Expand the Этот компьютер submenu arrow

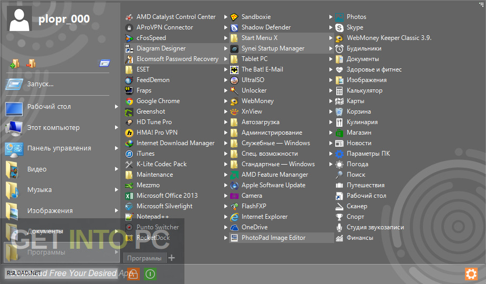(117, 127)
